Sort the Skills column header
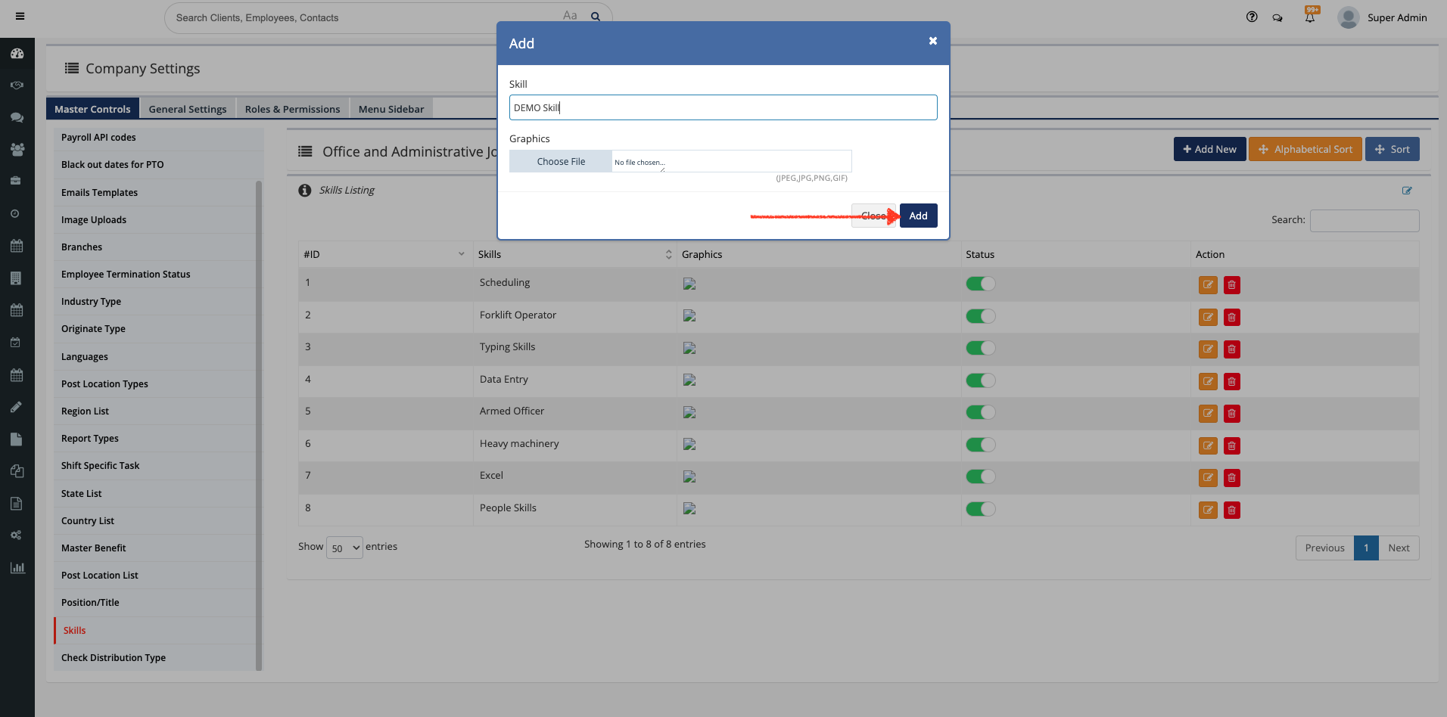Viewport: 1447px width, 717px height. [668, 254]
